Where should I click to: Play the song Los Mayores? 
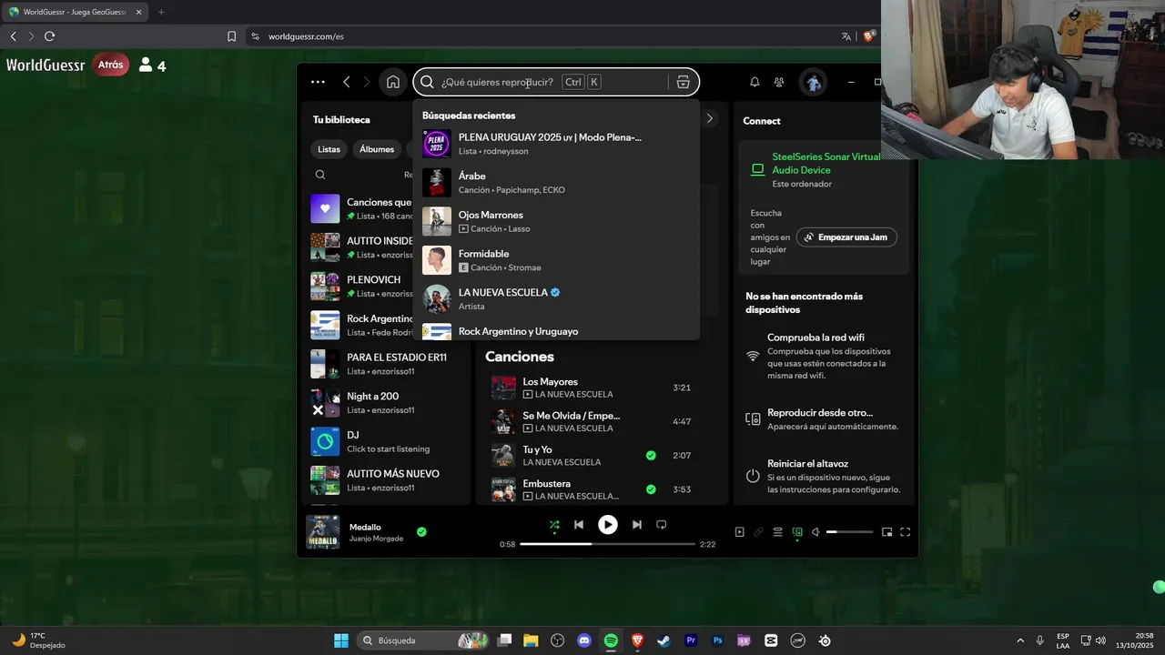(x=503, y=388)
